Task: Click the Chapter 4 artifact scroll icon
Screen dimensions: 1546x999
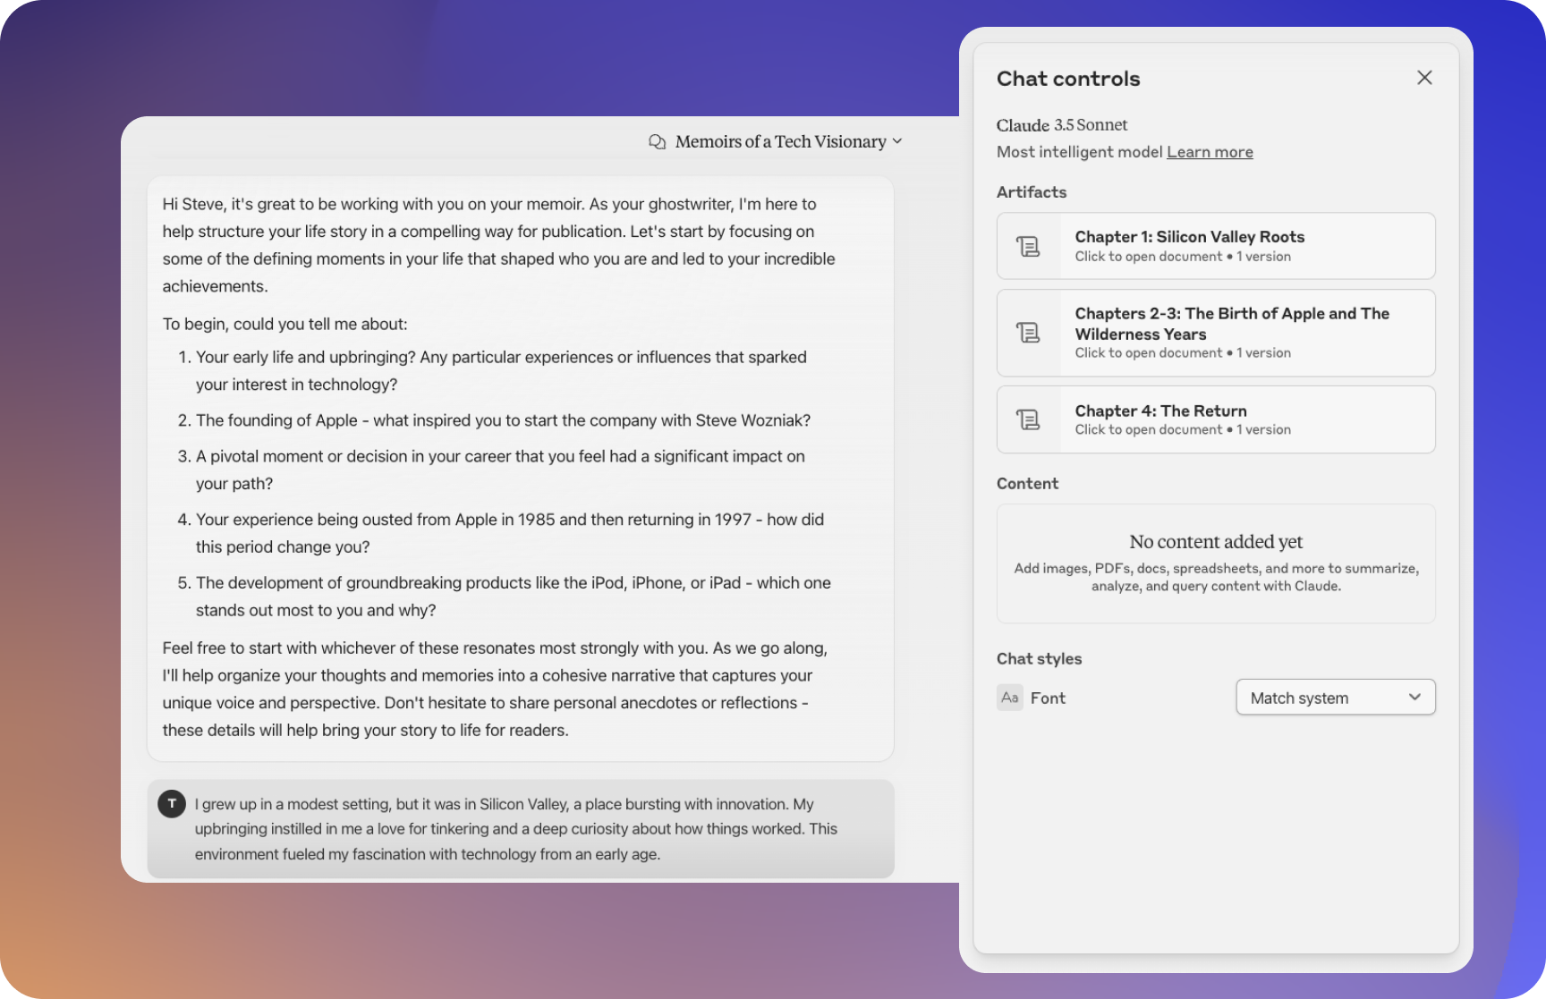Action: click(1028, 419)
